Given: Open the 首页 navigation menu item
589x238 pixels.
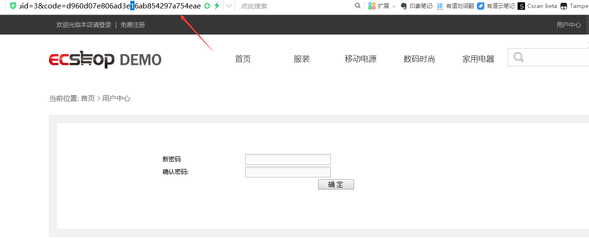Looking at the screenshot, I should pos(243,59).
